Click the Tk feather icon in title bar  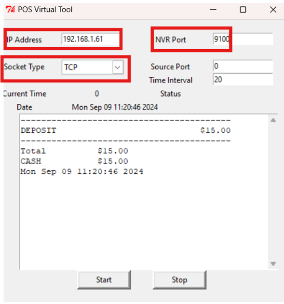point(10,9)
